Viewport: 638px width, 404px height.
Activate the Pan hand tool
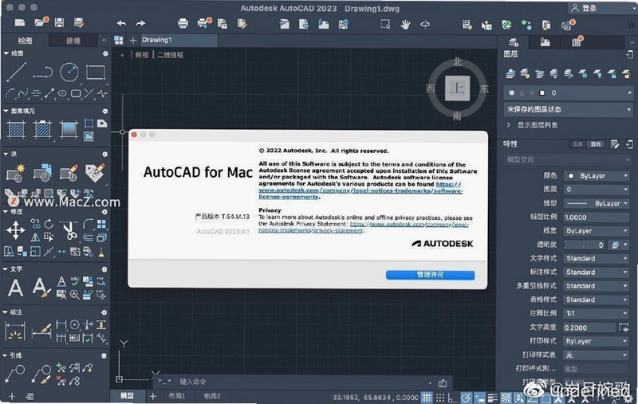click(405, 25)
